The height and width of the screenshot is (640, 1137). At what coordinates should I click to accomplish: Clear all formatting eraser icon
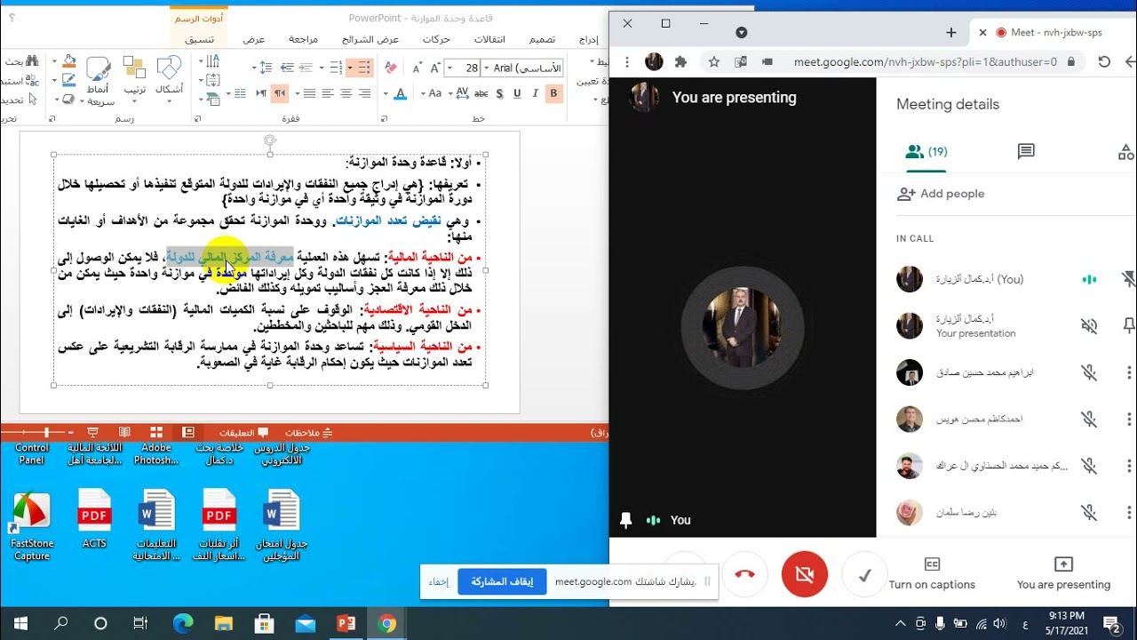[x=391, y=68]
